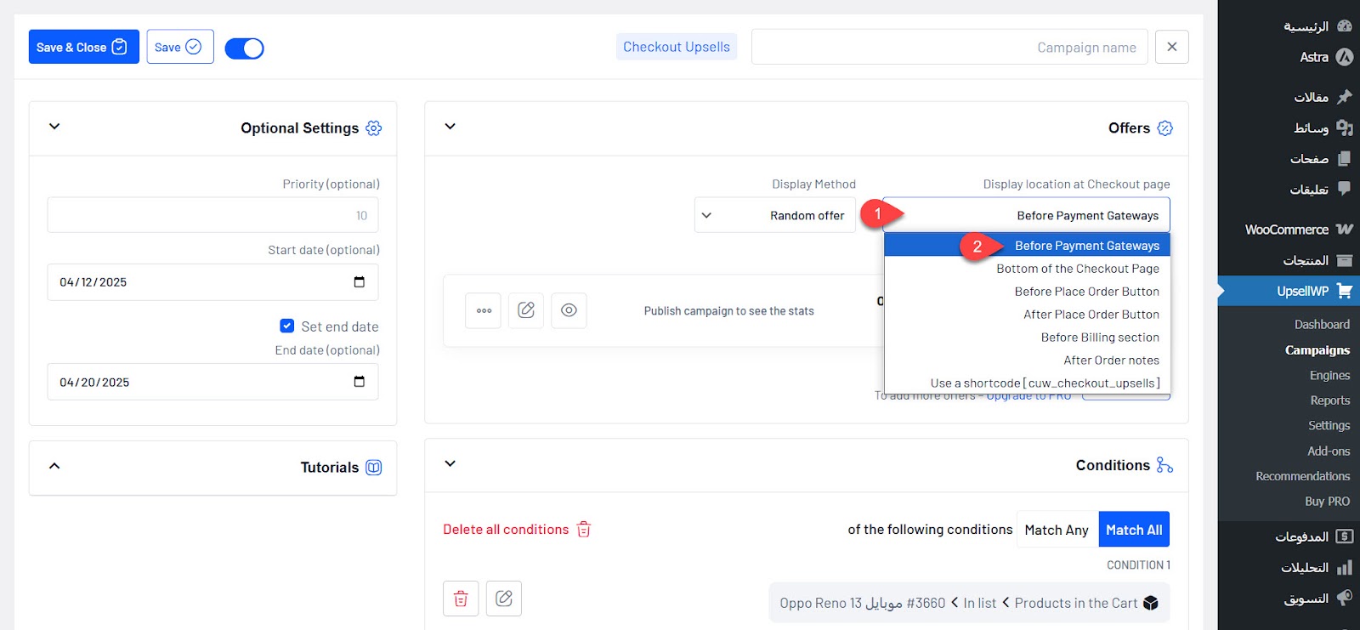Close the campaign editor with X
Screen dimensions: 1360x630
pyautogui.click(x=1172, y=47)
